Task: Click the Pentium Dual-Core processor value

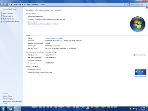Action: (x=63, y=41)
